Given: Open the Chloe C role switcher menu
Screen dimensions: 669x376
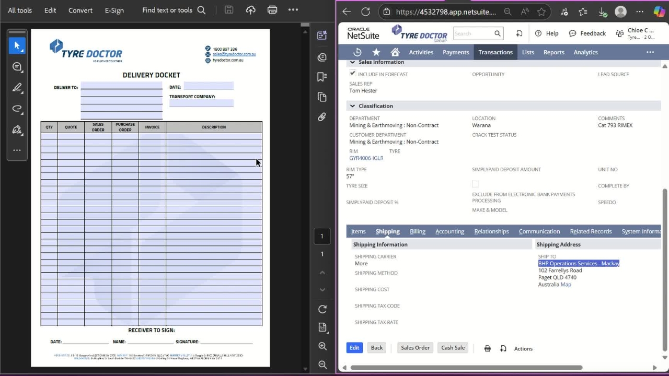Looking at the screenshot, I should pyautogui.click(x=636, y=33).
